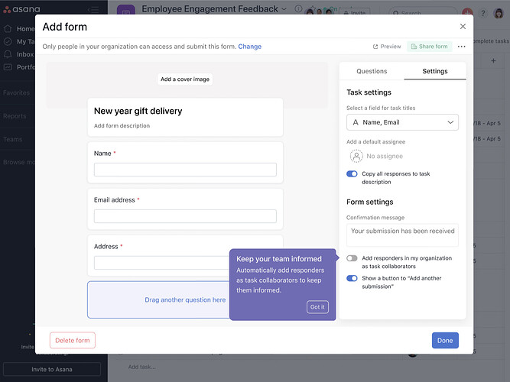This screenshot has height=382, width=510.
Task: Enable Add responders as task collaborators
Action: click(x=352, y=258)
